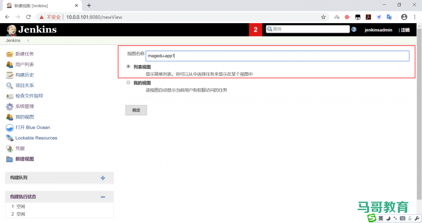Click the 确定 button
The height and width of the screenshot is (223, 422).
coord(136,110)
